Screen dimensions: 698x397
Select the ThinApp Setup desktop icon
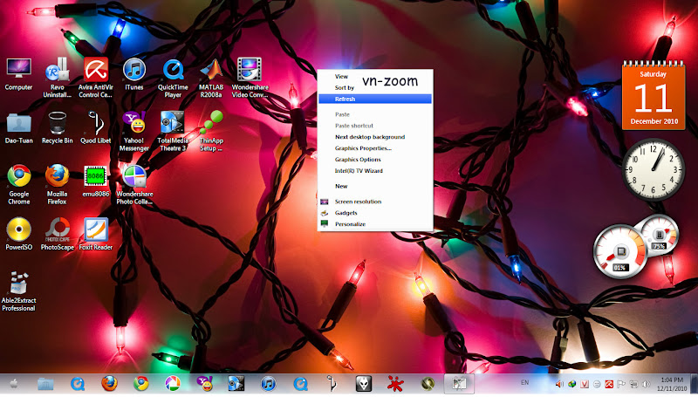pyautogui.click(x=211, y=132)
